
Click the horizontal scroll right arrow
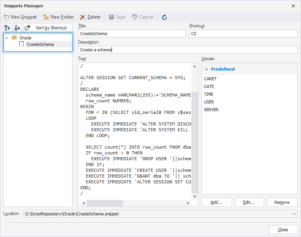pos(188,203)
